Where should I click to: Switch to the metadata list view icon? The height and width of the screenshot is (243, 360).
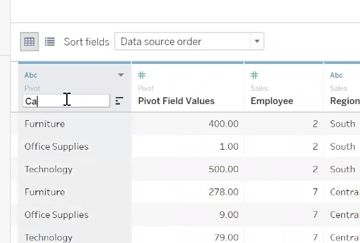[49, 42]
